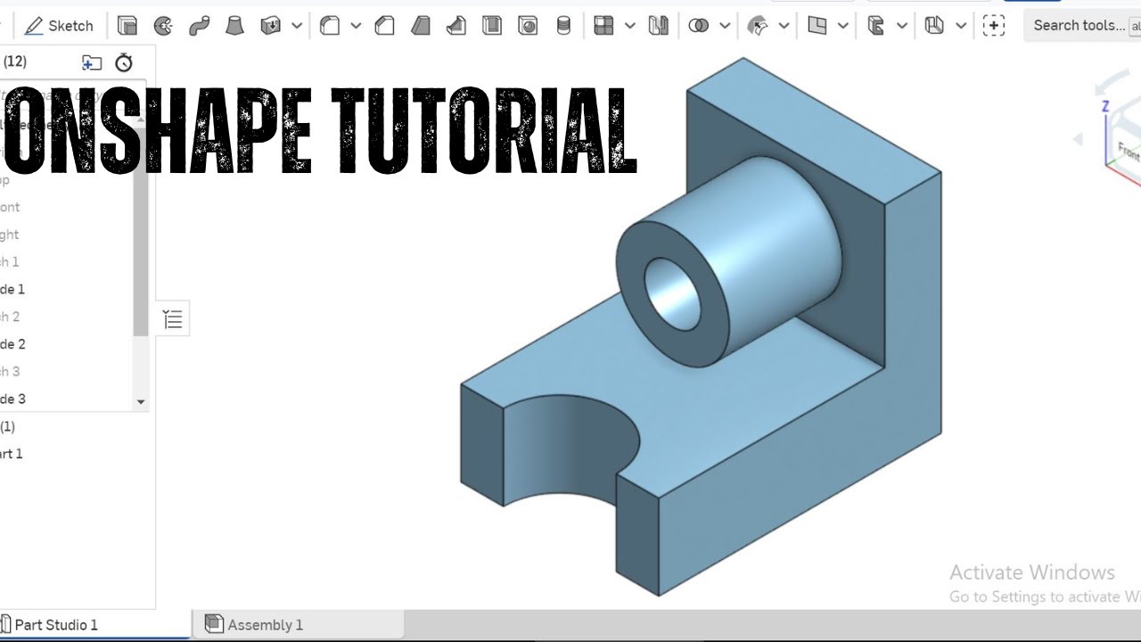Viewport: 1141px width, 642px height.
Task: Open dropdown next to Linear pattern tool
Action: [x=630, y=26]
